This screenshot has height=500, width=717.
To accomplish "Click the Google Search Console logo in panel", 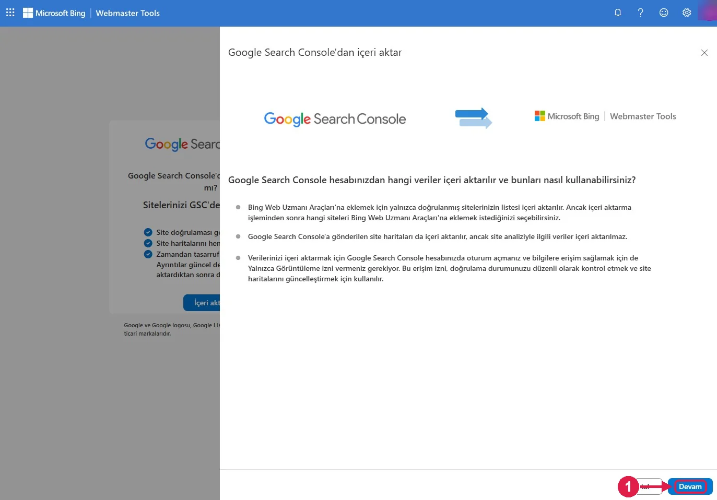I will pos(335,119).
